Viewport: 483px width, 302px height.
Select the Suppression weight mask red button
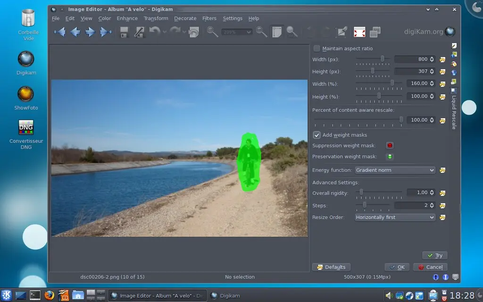coord(390,146)
